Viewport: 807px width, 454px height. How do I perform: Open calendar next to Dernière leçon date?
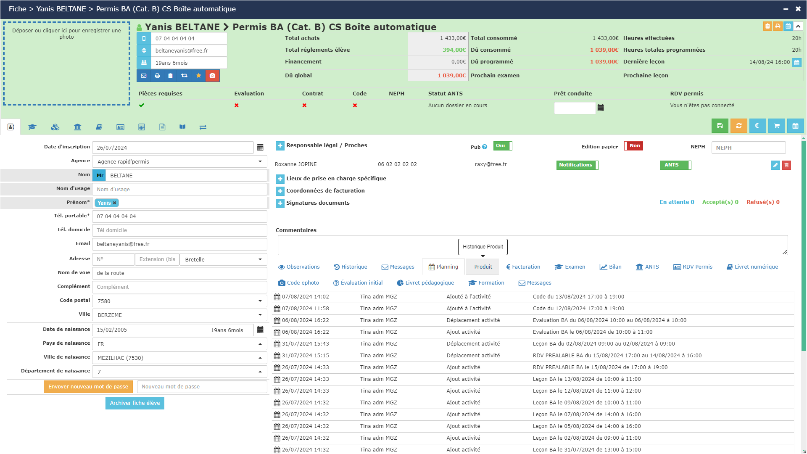796,62
